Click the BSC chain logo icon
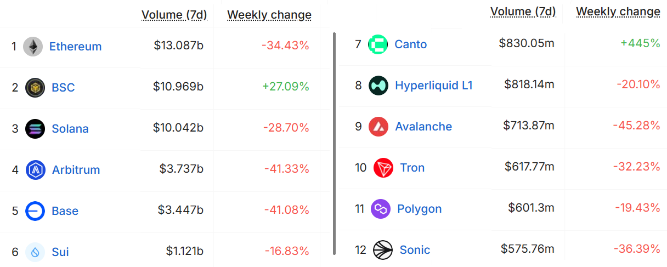This screenshot has width=667, height=267. 35,88
